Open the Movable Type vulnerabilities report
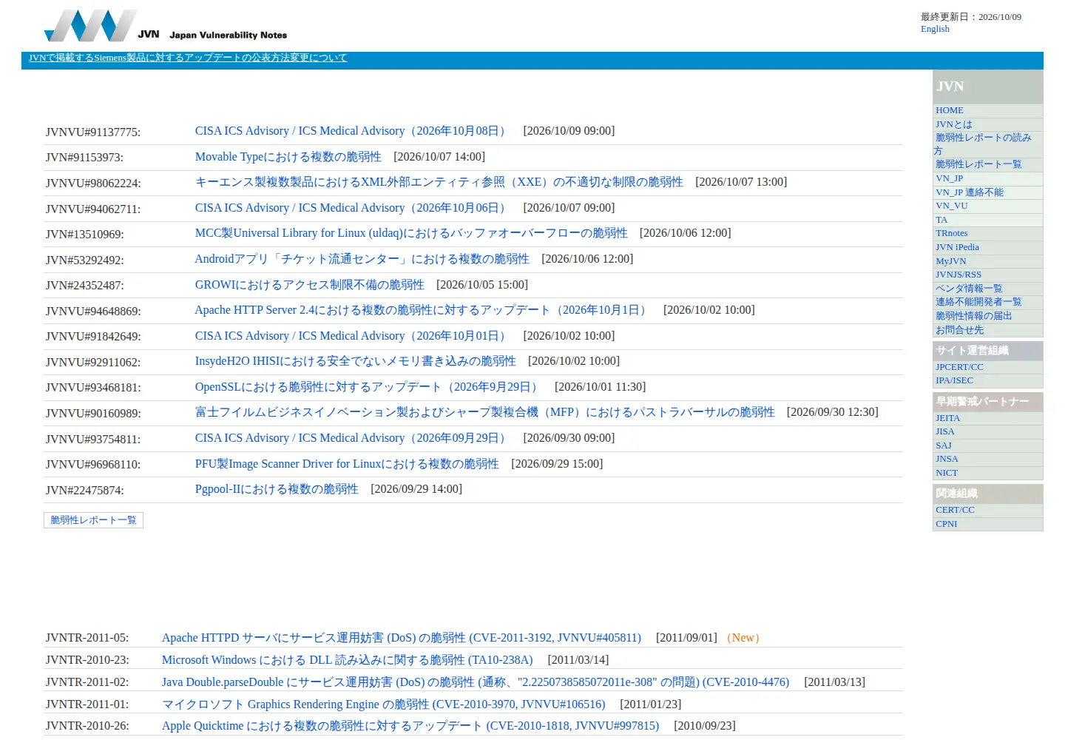 point(288,157)
